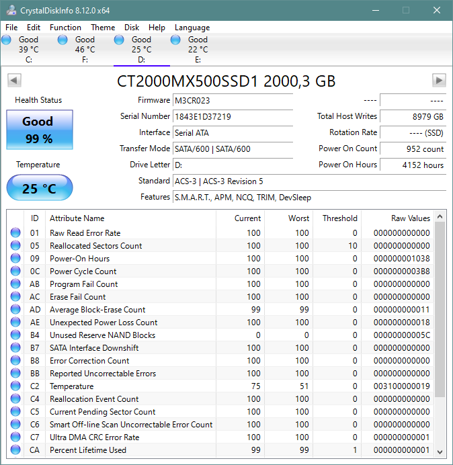Click raw value 00000000005C of Unused Reserve NAND
Screen dimensions: 453x465
pyautogui.click(x=402, y=335)
